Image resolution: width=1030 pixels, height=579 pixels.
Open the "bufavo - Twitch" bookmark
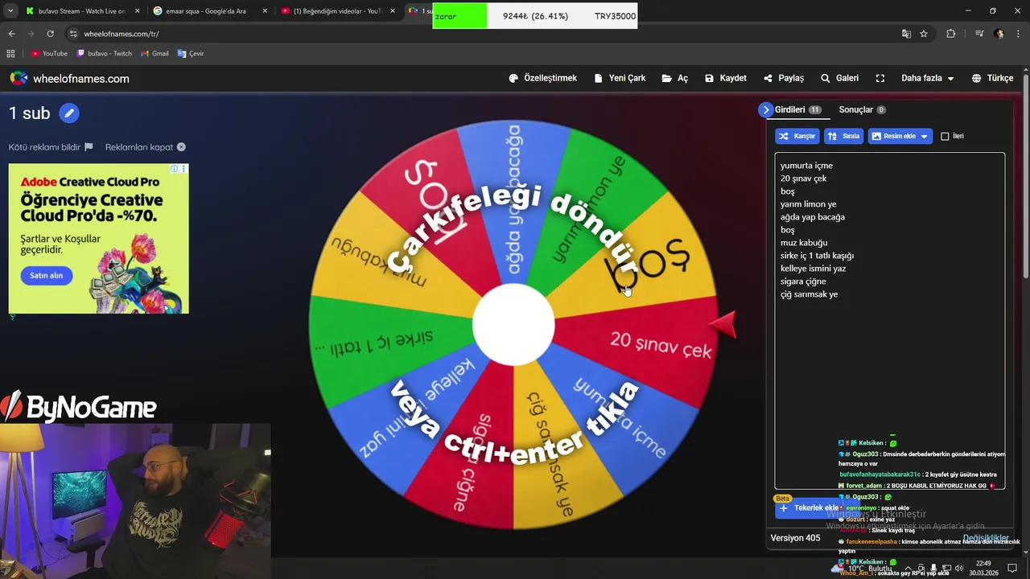click(x=105, y=53)
